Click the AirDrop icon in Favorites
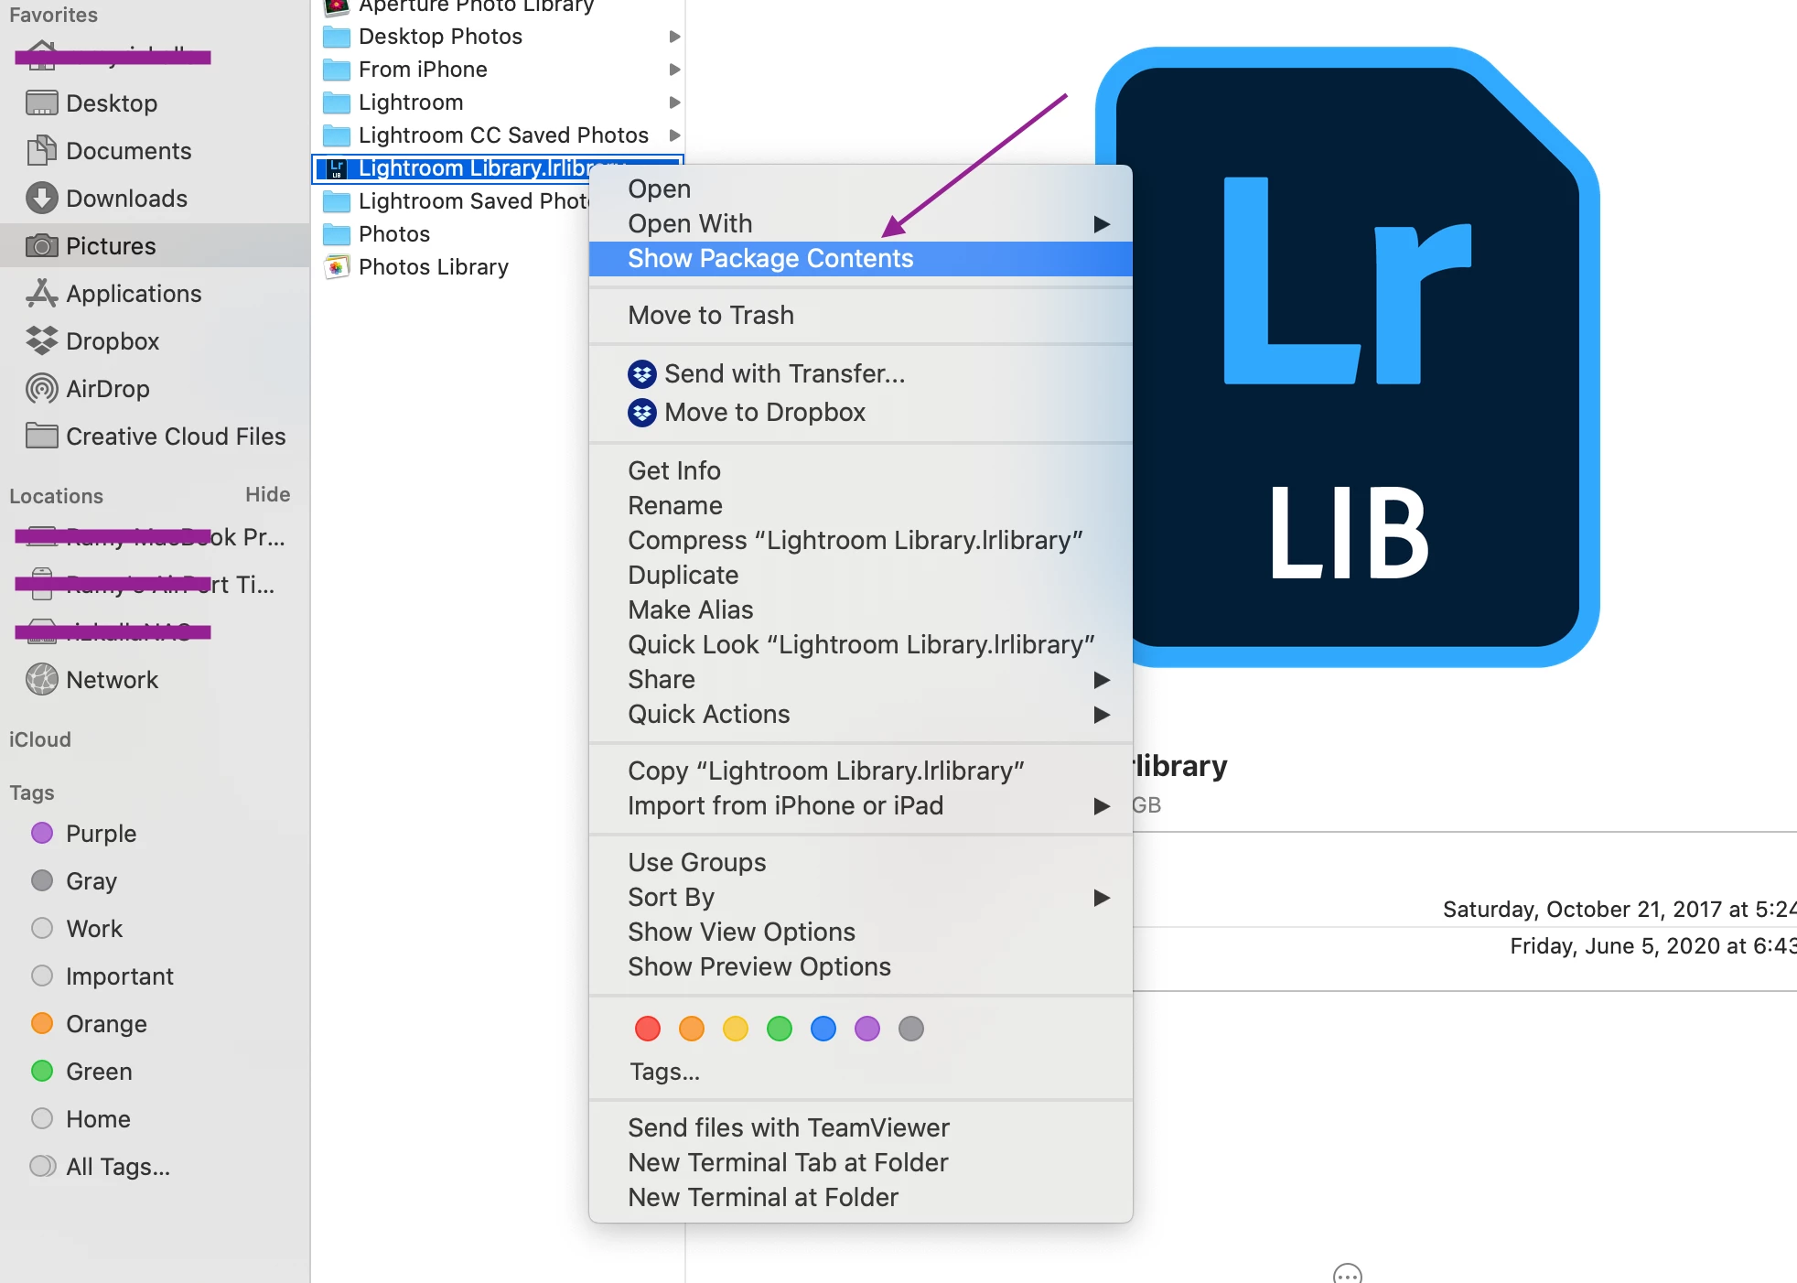 coord(41,389)
